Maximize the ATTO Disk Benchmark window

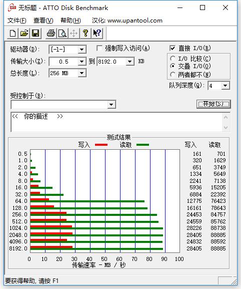[x=202, y=8]
